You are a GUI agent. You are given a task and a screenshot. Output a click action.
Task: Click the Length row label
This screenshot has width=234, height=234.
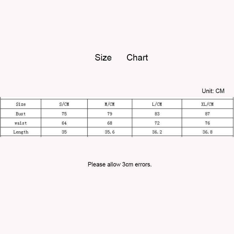[21, 132]
